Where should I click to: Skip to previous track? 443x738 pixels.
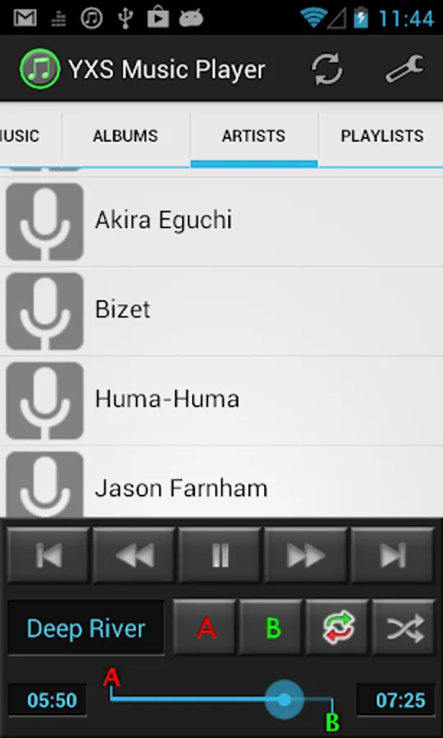(x=48, y=556)
